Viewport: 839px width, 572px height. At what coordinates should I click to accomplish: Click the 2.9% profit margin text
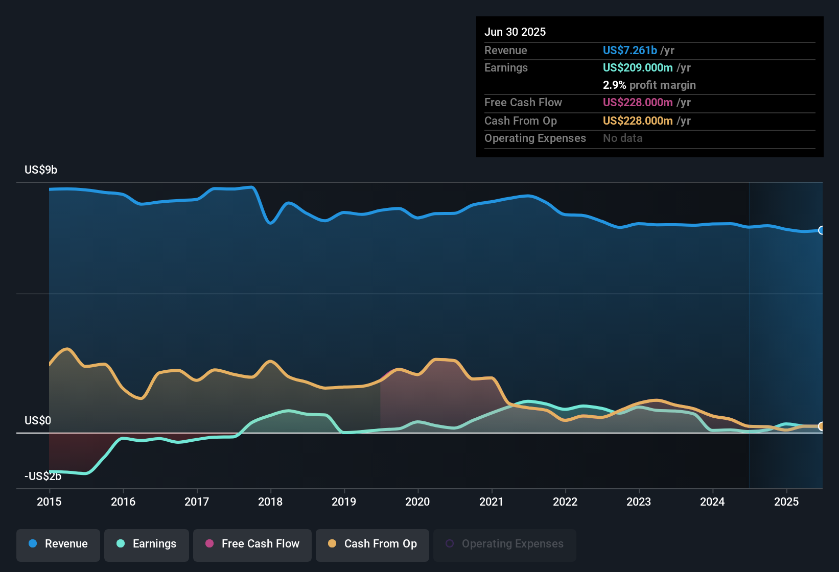[649, 85]
